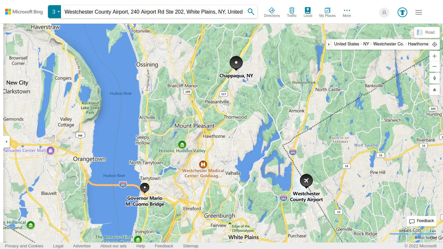Open the map Feedback button
This screenshot has height=249, width=443.
pos(421,221)
